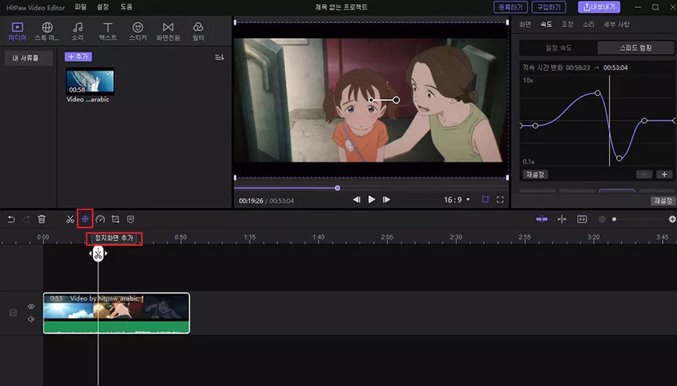Switch to the 속도 properties tab

[546, 25]
